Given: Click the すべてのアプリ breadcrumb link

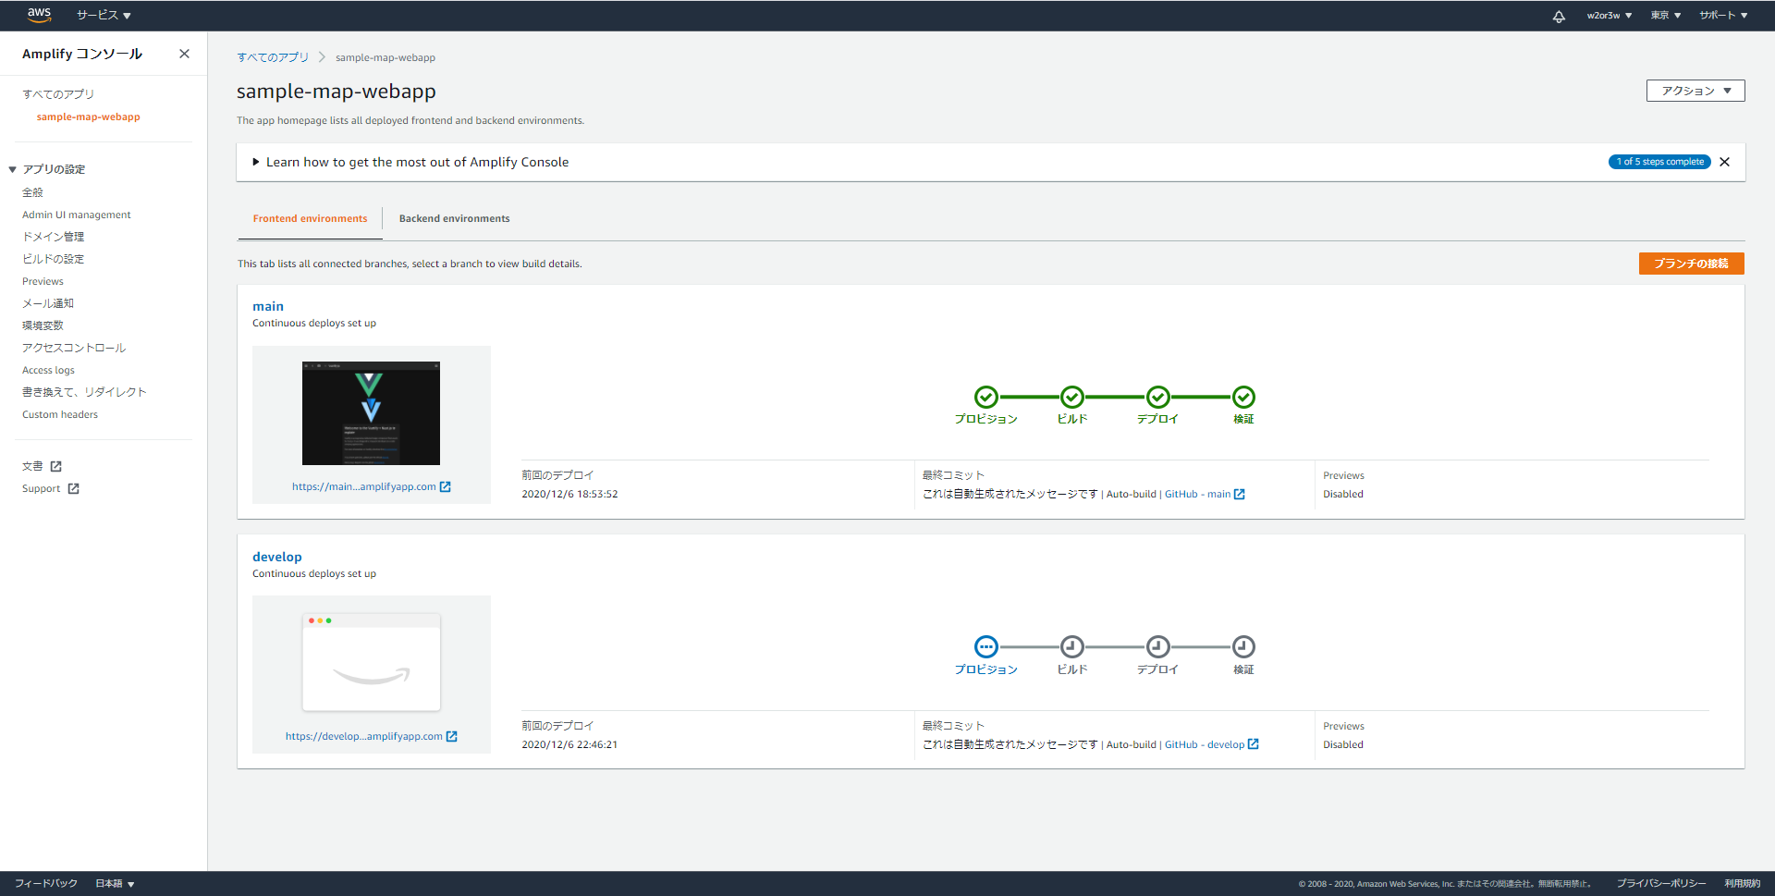Looking at the screenshot, I should click(x=273, y=57).
